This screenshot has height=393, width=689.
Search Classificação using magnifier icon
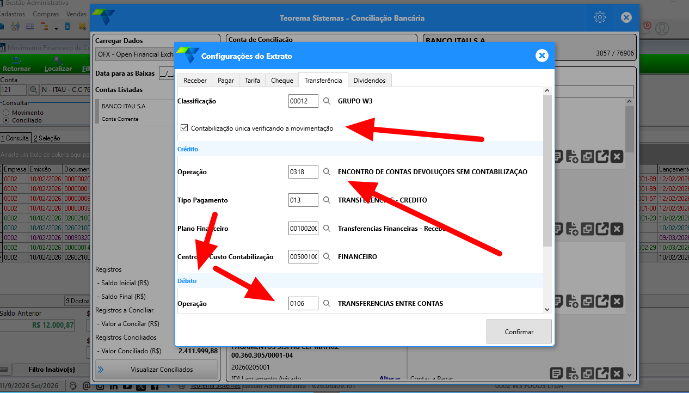click(x=327, y=101)
